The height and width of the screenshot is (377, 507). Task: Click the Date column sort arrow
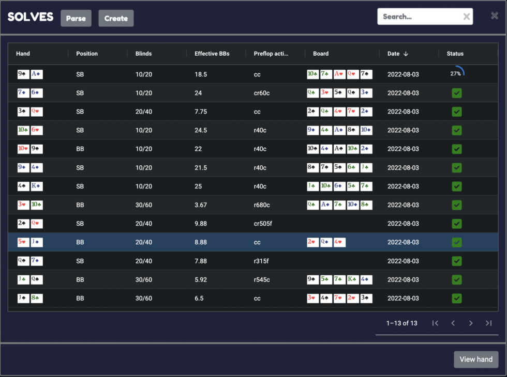click(406, 54)
